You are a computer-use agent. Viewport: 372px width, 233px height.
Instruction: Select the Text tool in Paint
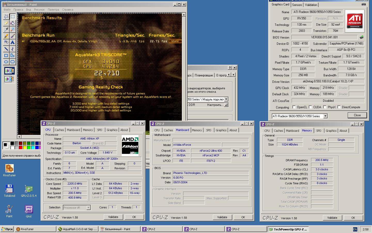point(13,42)
